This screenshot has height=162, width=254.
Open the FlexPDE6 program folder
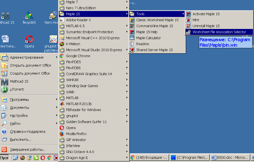[x=94, y=68]
